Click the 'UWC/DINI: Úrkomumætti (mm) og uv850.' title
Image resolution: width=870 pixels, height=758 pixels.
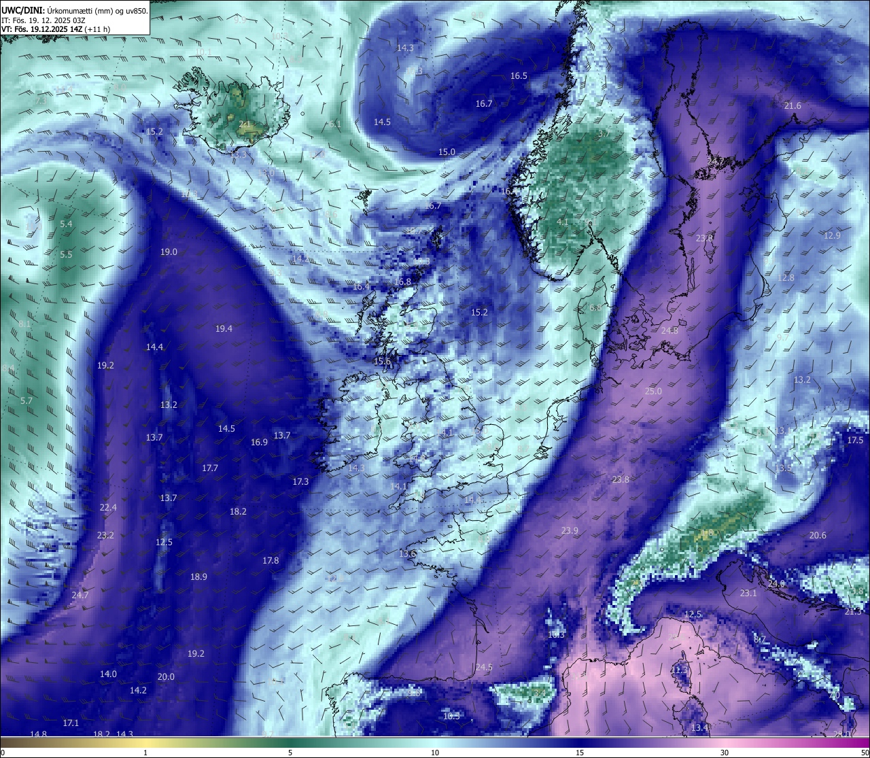coord(74,10)
